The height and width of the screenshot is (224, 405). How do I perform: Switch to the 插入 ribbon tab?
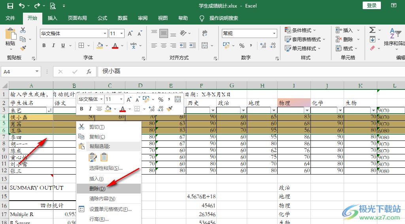coord(53,18)
